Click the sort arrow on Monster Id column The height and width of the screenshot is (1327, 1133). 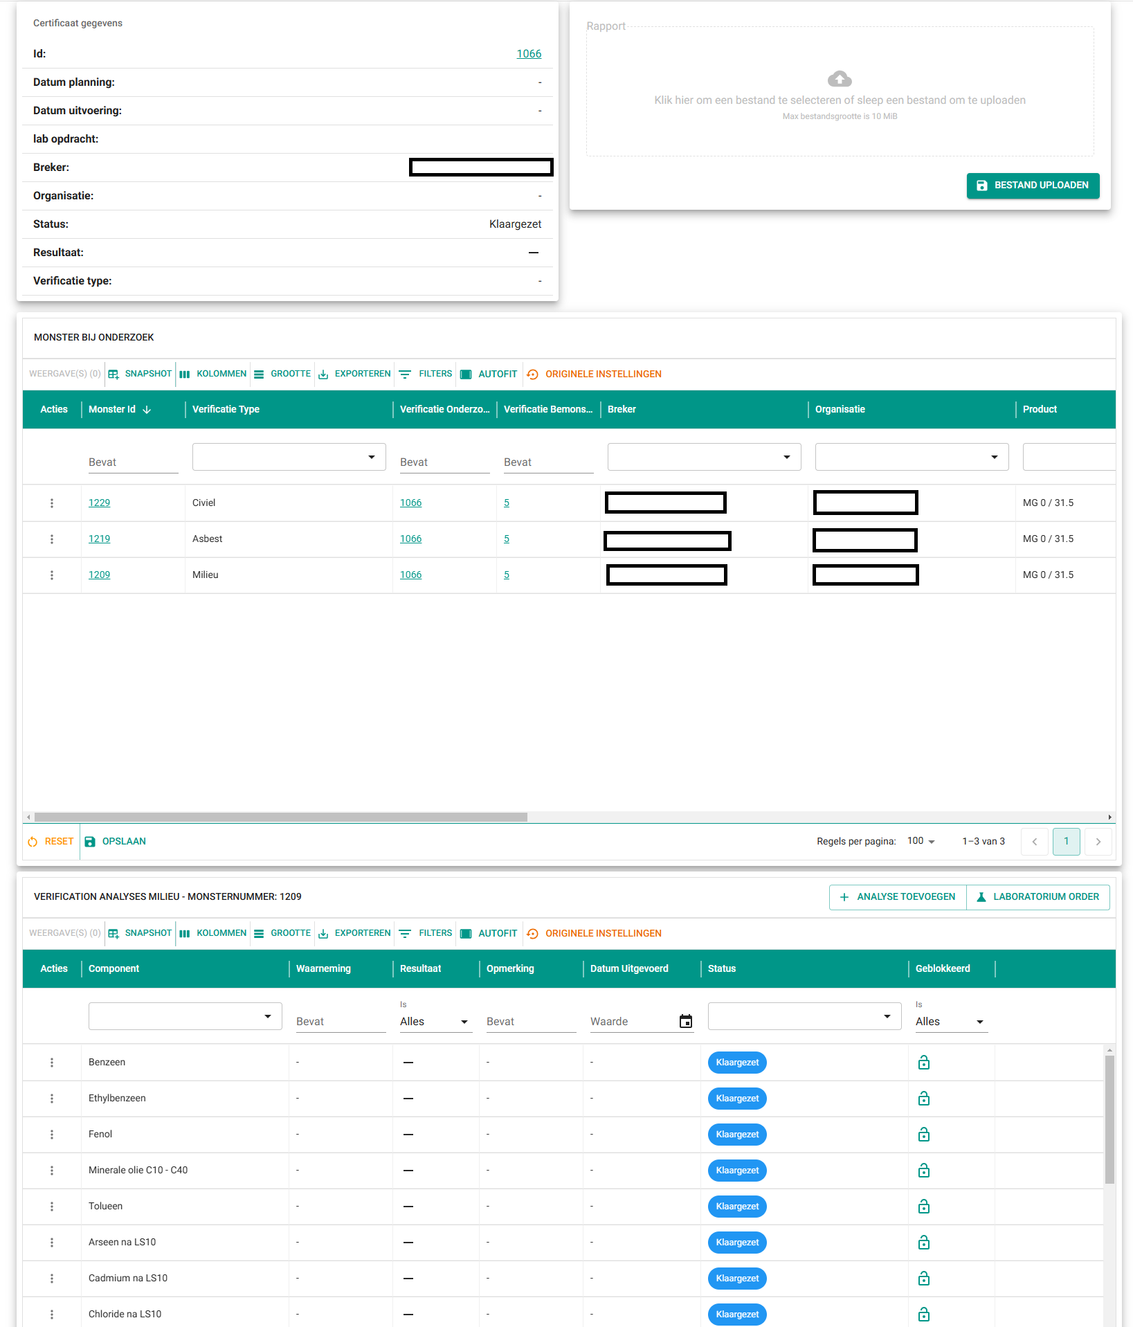point(147,410)
